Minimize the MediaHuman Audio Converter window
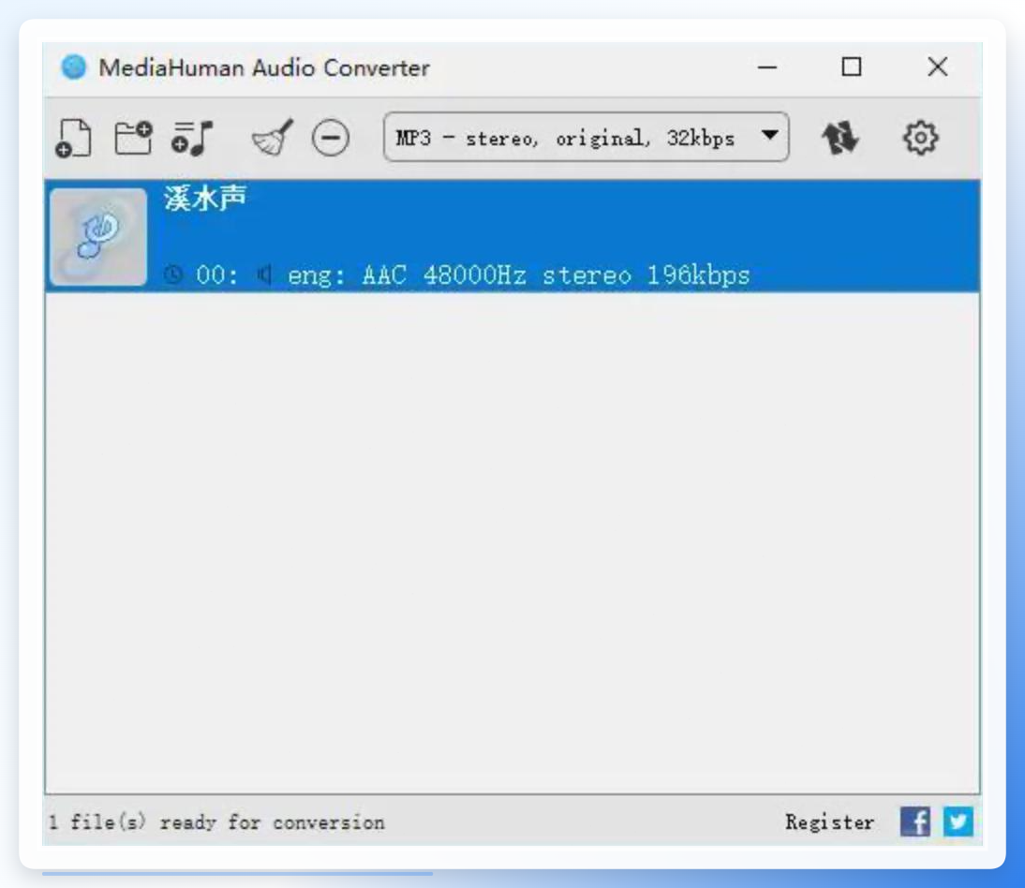 click(x=766, y=67)
